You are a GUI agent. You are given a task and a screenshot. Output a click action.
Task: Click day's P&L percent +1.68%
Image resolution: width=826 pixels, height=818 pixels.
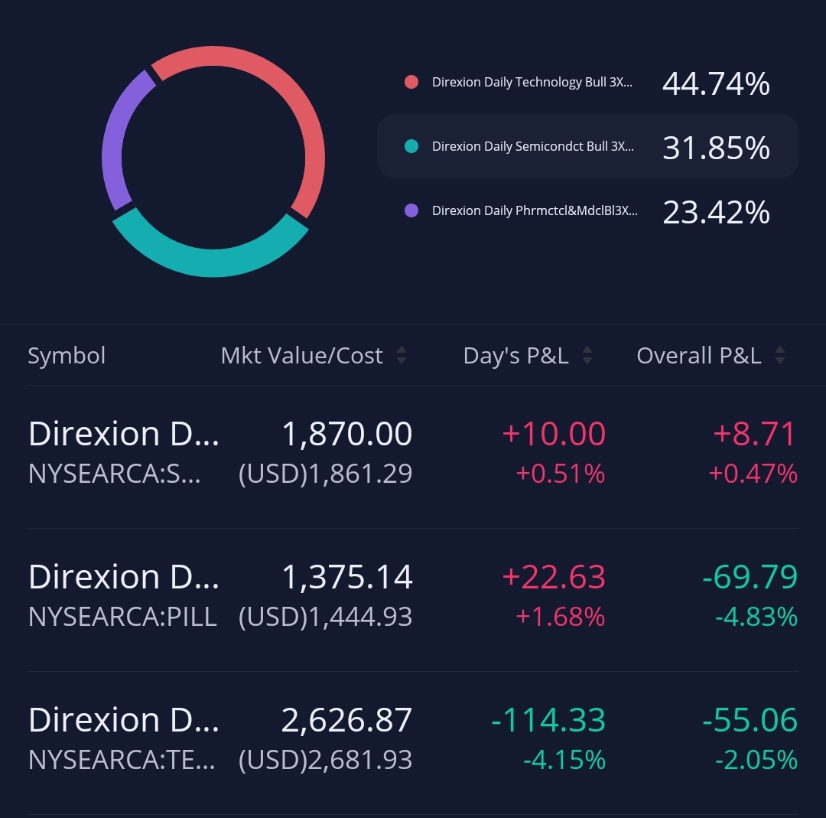[x=561, y=617]
